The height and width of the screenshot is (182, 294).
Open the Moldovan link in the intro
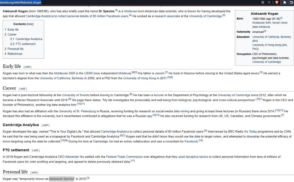pyautogui.click(x=131, y=11)
